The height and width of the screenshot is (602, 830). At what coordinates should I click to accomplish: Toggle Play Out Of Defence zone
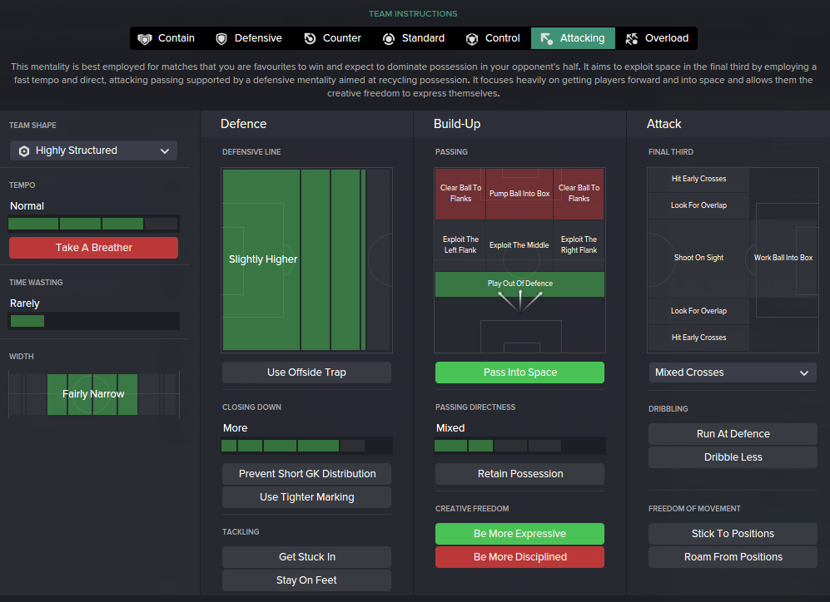tap(519, 284)
